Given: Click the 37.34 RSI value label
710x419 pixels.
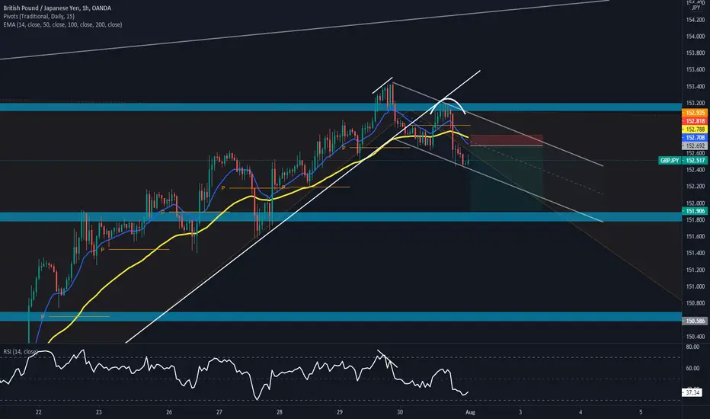Looking at the screenshot, I should [x=692, y=392].
